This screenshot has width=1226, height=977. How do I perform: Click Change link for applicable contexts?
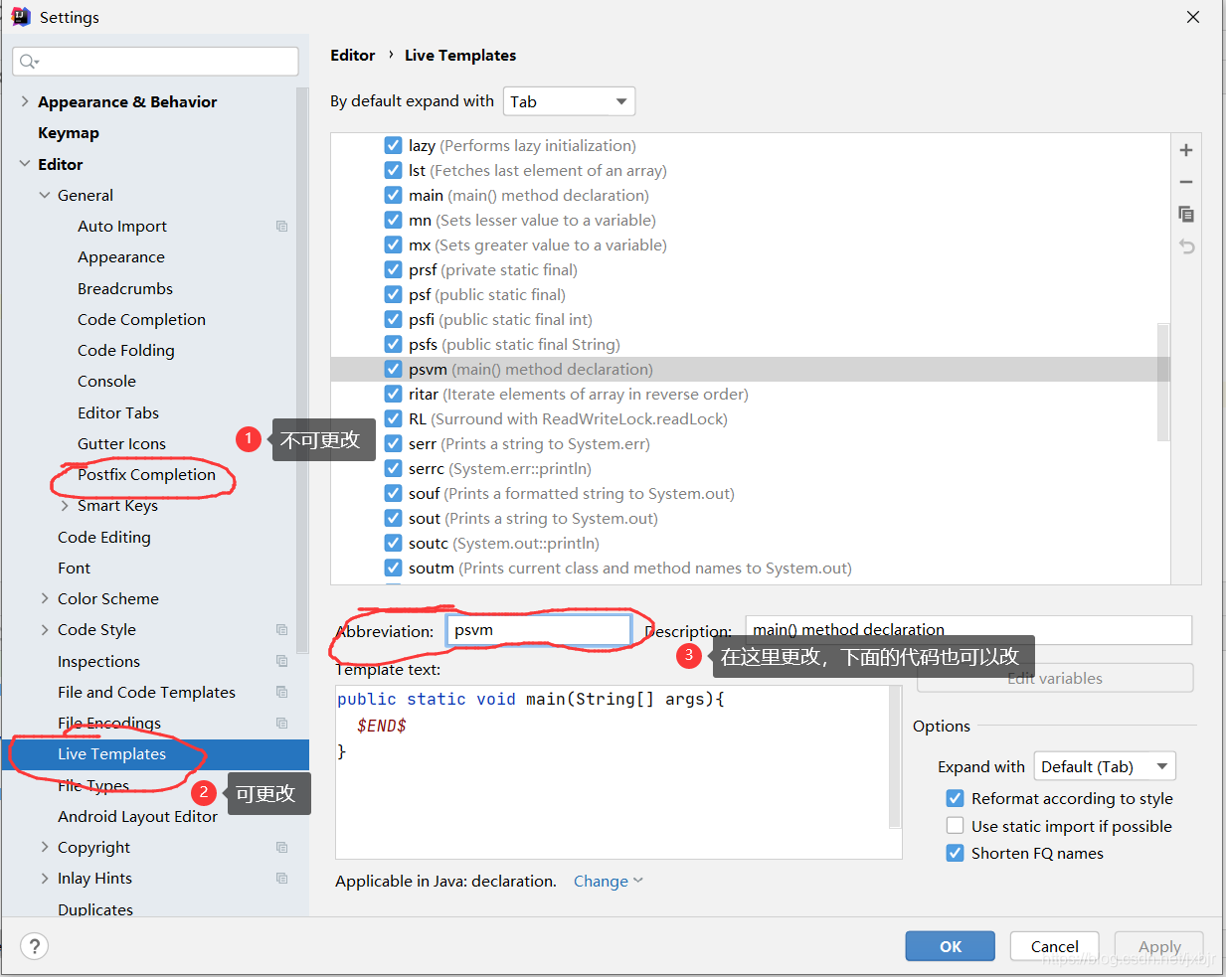click(x=608, y=881)
